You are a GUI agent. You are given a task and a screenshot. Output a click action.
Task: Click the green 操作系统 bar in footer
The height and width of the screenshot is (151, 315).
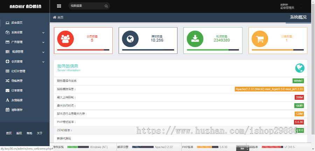tap(78, 147)
